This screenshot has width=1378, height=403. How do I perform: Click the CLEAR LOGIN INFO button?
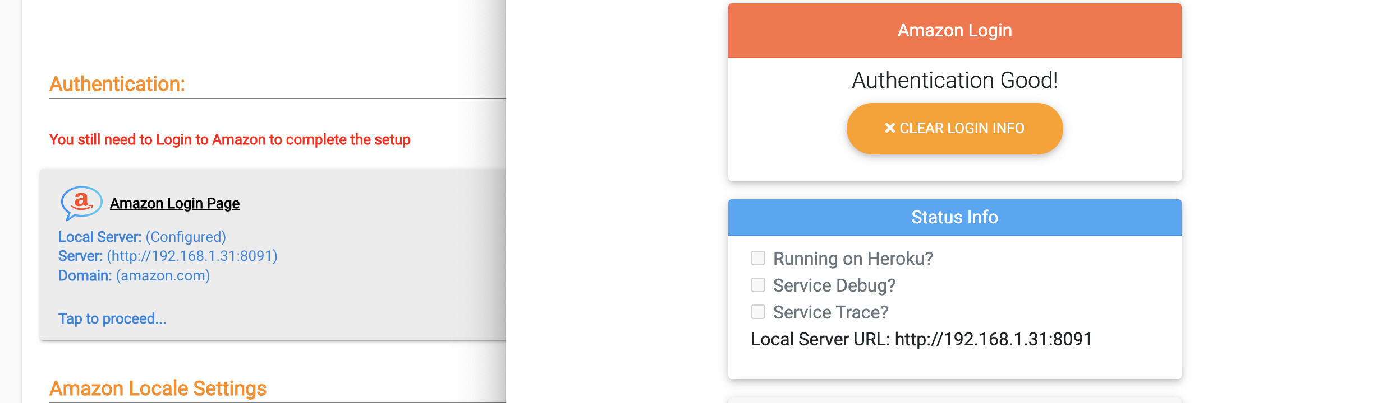coord(954,128)
